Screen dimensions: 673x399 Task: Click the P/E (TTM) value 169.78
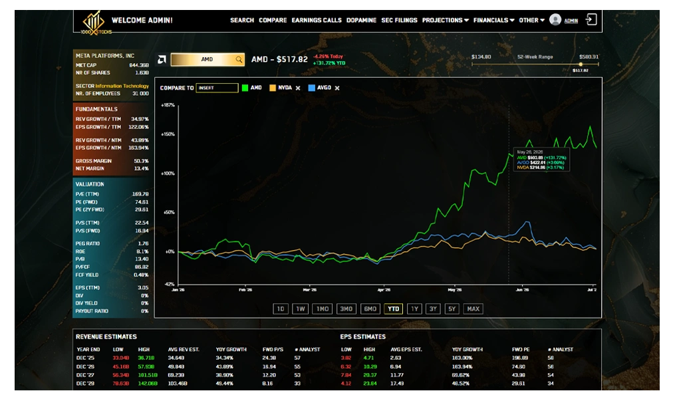point(140,194)
